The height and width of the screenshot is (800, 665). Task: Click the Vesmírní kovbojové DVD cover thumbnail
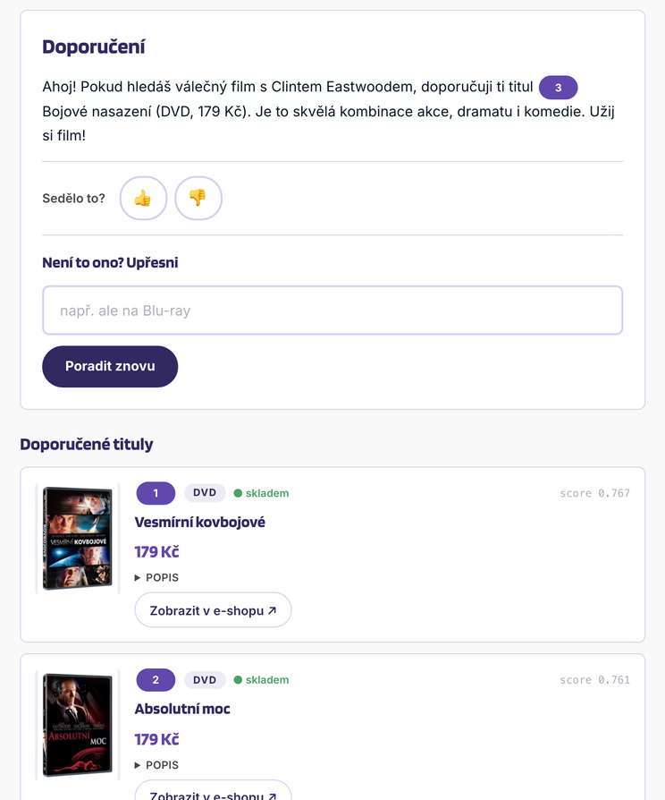78,539
